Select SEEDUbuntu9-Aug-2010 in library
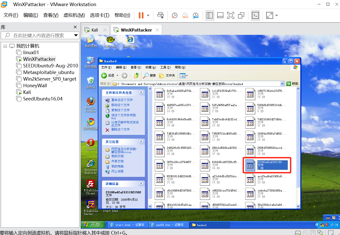This screenshot has width=340, height=235. (50, 66)
